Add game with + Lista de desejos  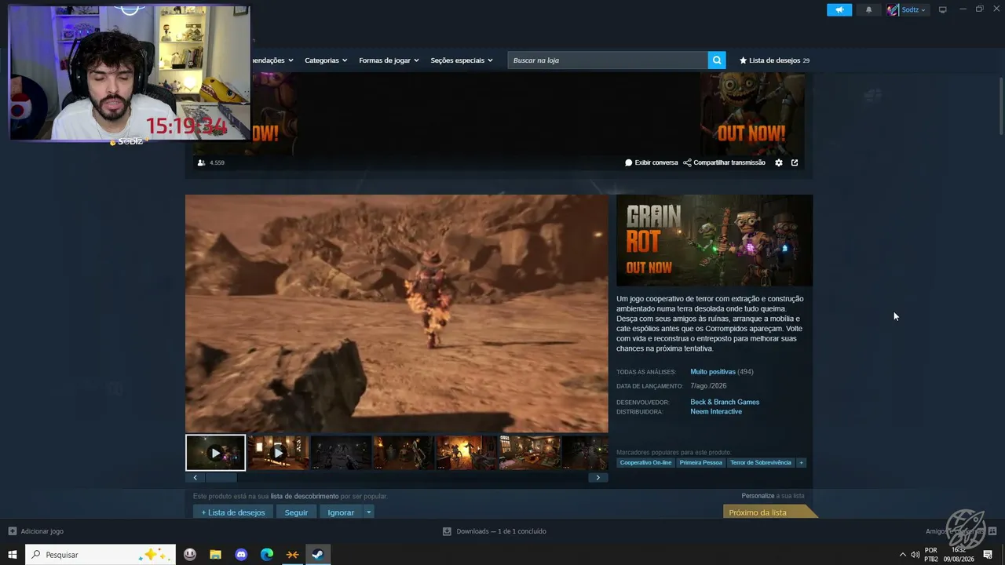(x=233, y=512)
